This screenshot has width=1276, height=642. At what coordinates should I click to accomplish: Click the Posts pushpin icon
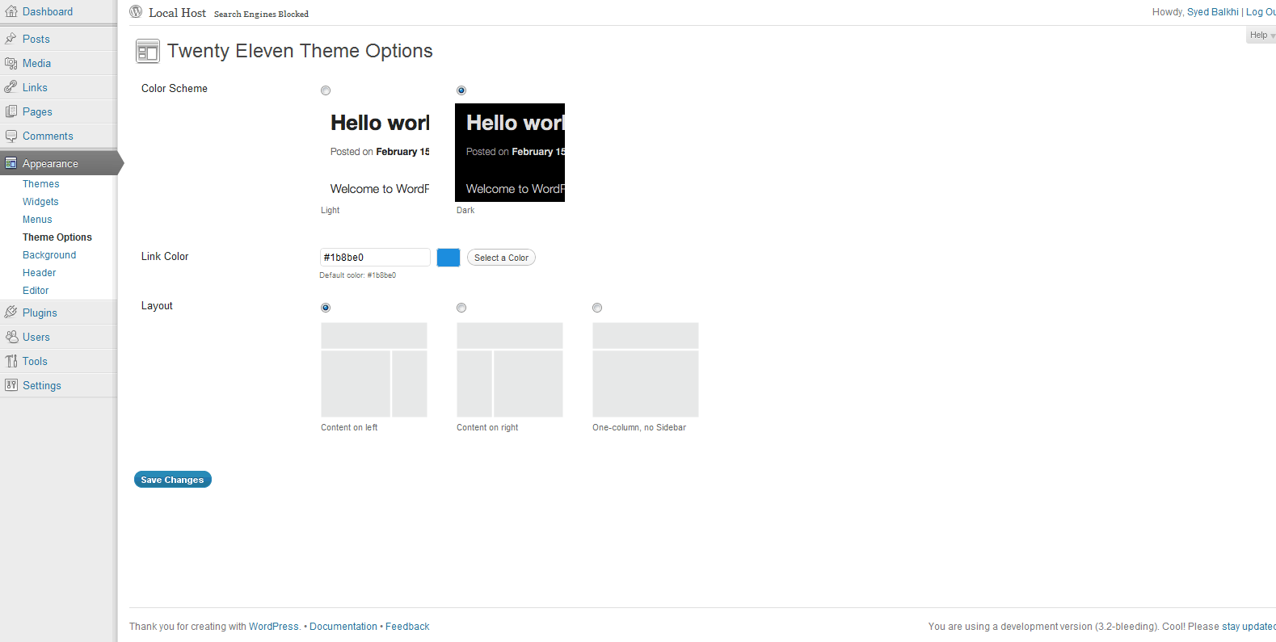(11, 39)
